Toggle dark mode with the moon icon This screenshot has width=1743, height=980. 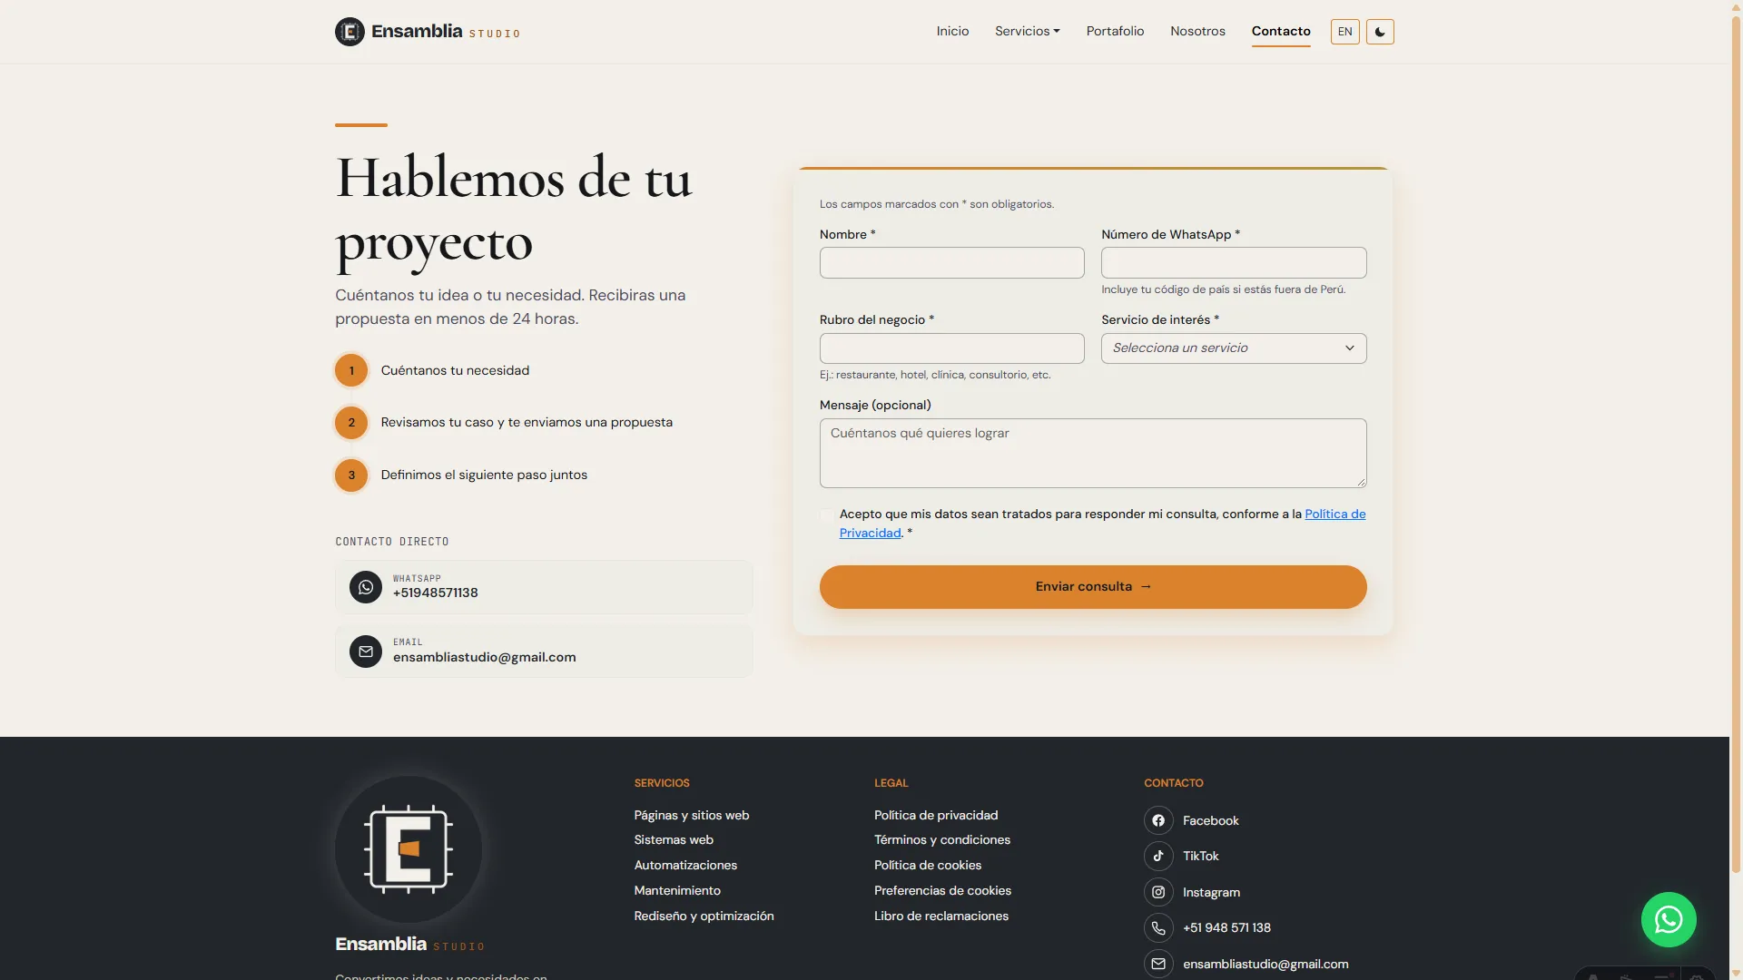pos(1380,32)
